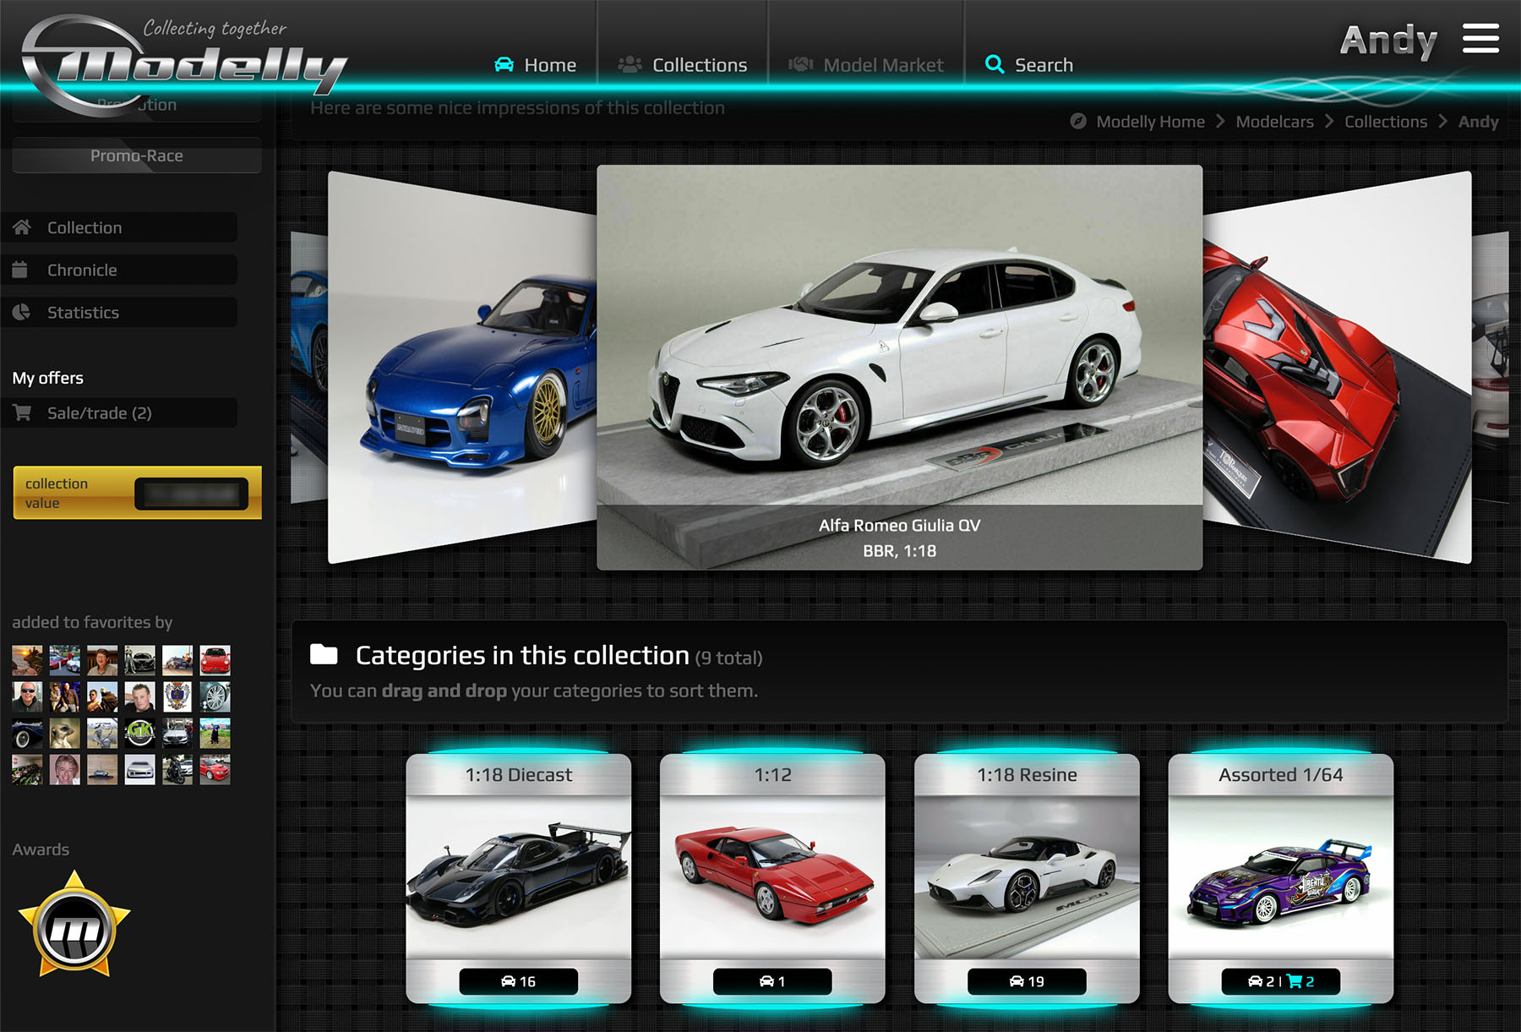This screenshot has width=1521, height=1032.
Task: Click the Chronicle calendar icon
Action: (x=21, y=270)
